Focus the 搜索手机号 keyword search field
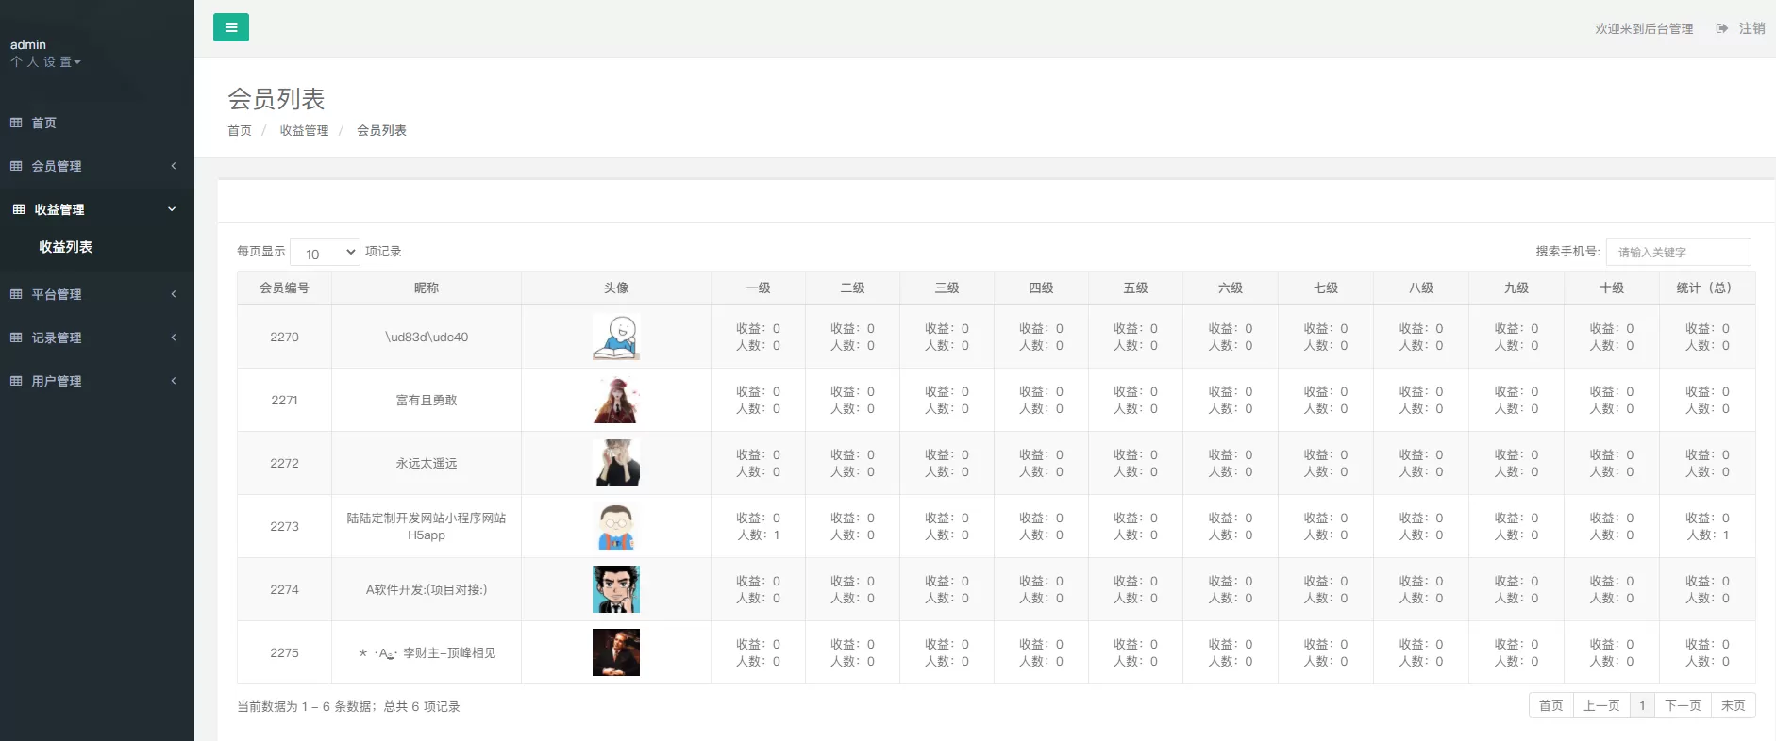Viewport: 1776px width, 741px height. pos(1678,253)
